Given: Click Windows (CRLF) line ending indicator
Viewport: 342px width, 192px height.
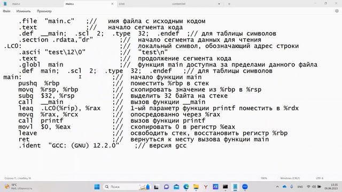Looking at the screenshot, I should [290, 178].
